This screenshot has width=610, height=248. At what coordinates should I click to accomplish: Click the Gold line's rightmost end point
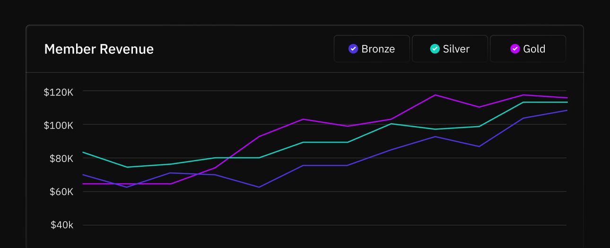566,98
